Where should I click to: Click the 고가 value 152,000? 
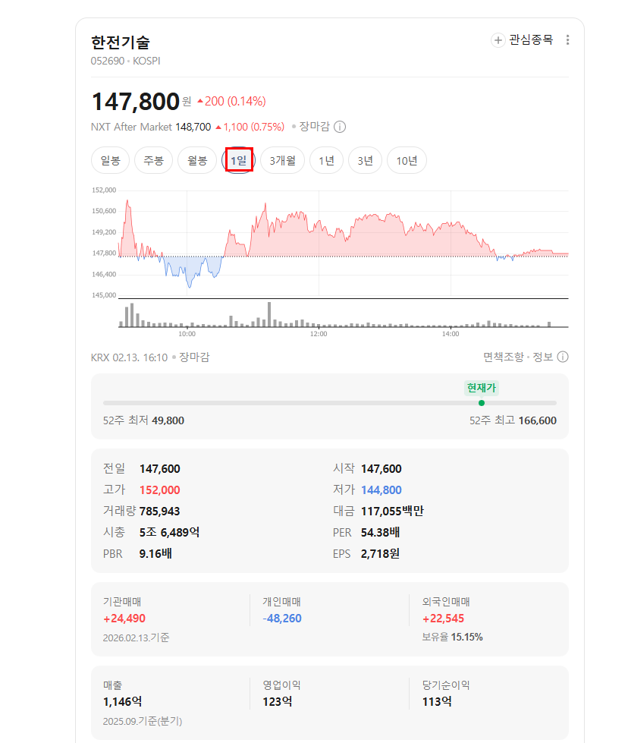point(159,490)
